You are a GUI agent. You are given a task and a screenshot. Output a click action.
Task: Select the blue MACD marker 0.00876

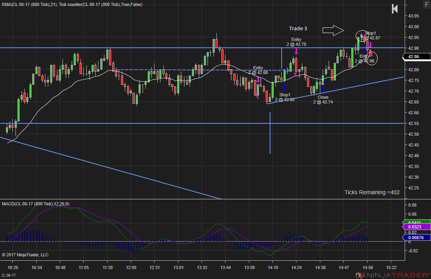click(417, 238)
